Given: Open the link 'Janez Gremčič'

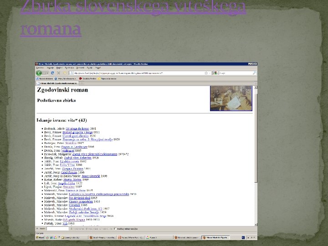Looking at the screenshot, I should coord(91,176).
